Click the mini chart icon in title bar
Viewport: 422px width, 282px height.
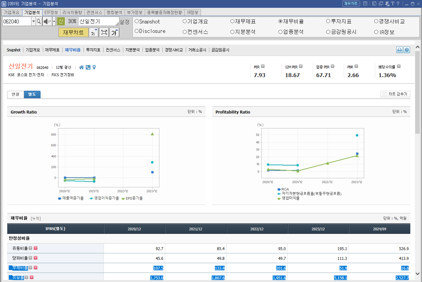click(x=365, y=4)
